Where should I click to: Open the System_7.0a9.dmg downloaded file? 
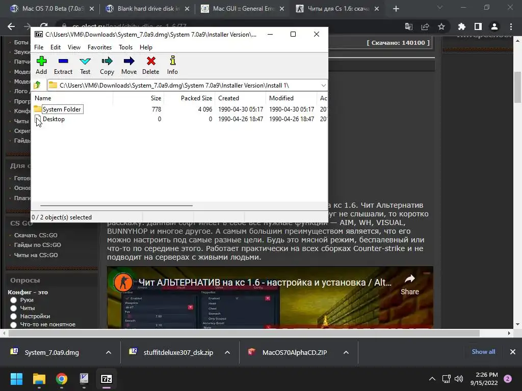coord(51,352)
